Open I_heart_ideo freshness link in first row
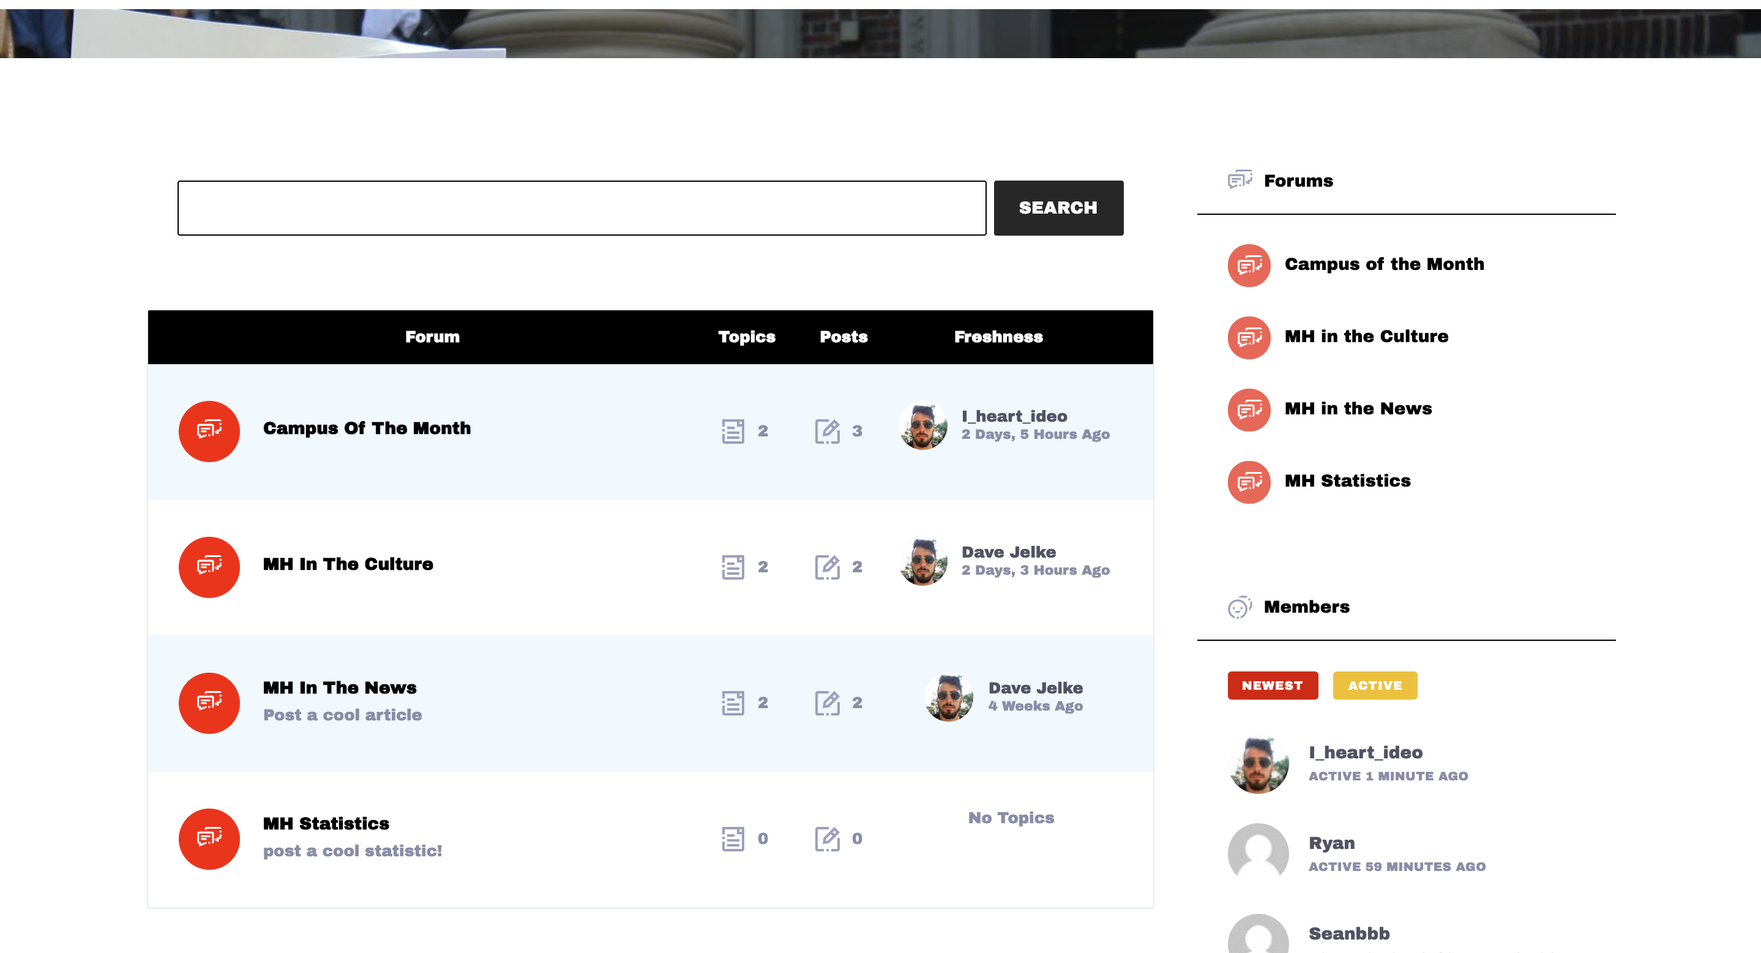 (x=1014, y=416)
